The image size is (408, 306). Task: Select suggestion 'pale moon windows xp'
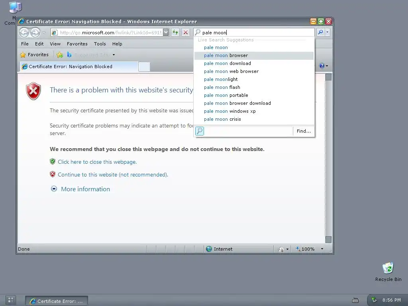click(x=254, y=111)
